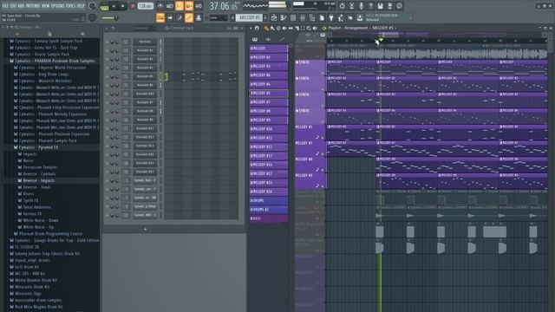Show audio clips in picker waveform icon
Screen dimensions: 555x312
[268, 39]
